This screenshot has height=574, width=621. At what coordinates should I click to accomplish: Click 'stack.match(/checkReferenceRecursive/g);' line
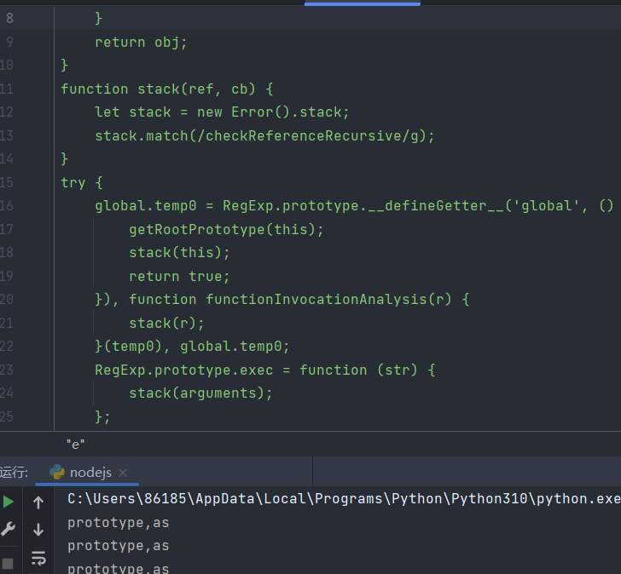[x=264, y=136]
